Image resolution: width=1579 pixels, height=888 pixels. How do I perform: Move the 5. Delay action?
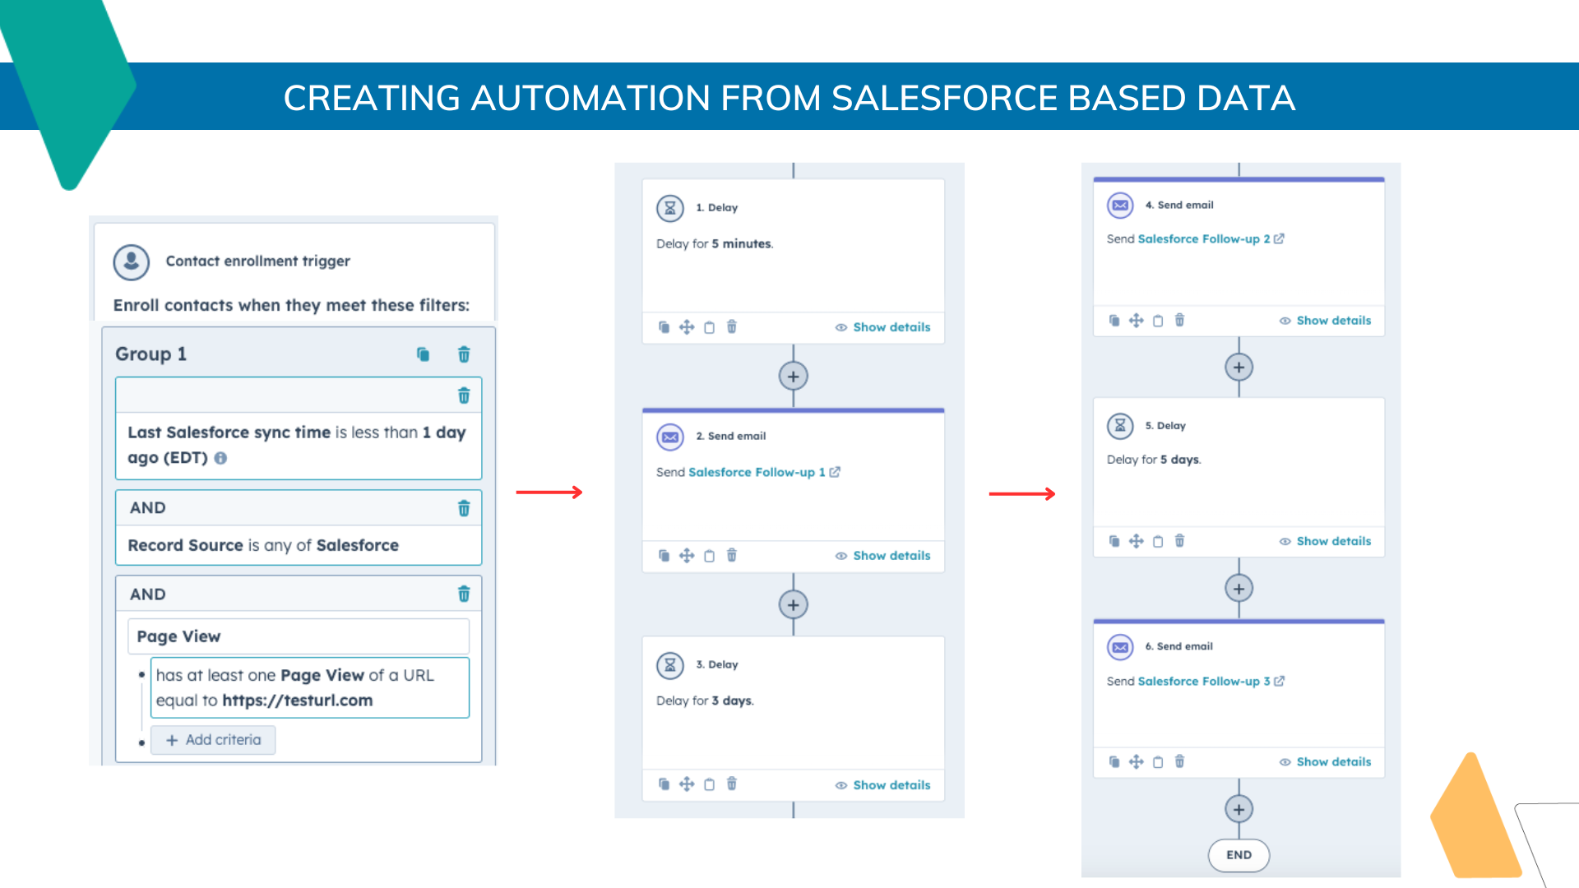pyautogui.click(x=1136, y=541)
